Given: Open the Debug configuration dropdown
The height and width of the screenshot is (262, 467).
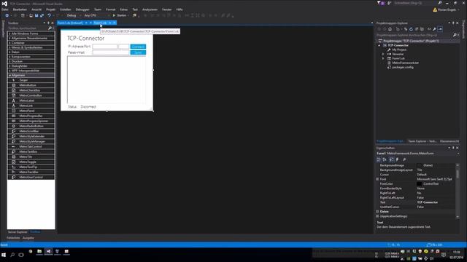Looking at the screenshot, I should [x=73, y=15].
